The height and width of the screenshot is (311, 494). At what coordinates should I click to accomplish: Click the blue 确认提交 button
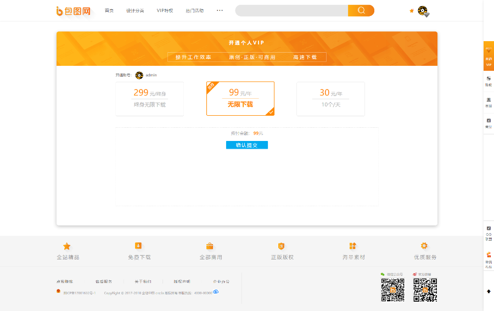point(247,145)
